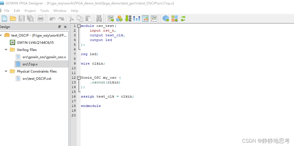Open the Project menu

[30, 11]
